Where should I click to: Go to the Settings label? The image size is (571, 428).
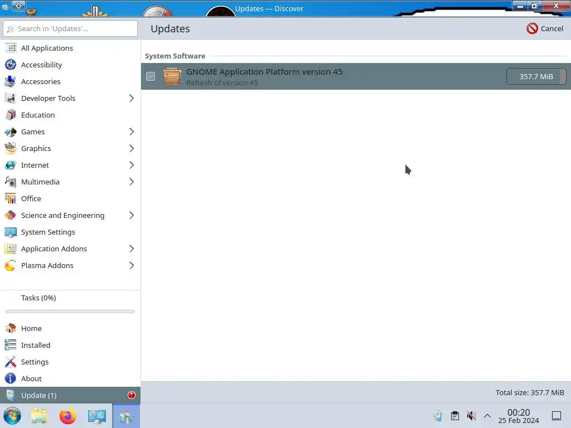pos(35,362)
